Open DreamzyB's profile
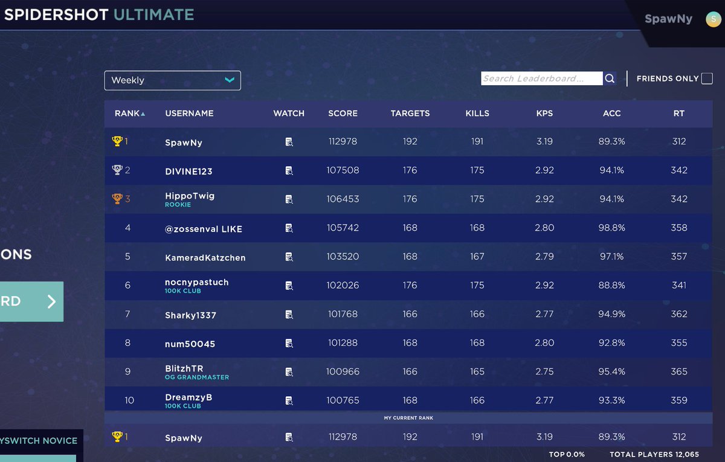This screenshot has height=462, width=725. coord(188,397)
